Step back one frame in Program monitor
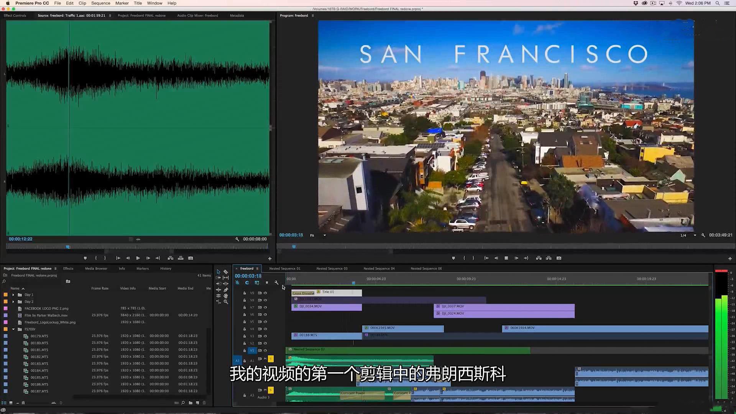Image resolution: width=736 pixels, height=414 pixels. point(496,258)
